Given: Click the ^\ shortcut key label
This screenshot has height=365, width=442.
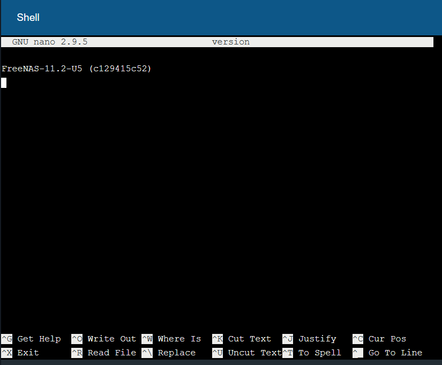Looking at the screenshot, I should pyautogui.click(x=147, y=353).
